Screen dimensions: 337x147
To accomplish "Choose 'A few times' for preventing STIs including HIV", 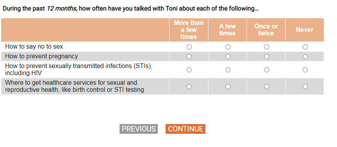I will (228, 70).
